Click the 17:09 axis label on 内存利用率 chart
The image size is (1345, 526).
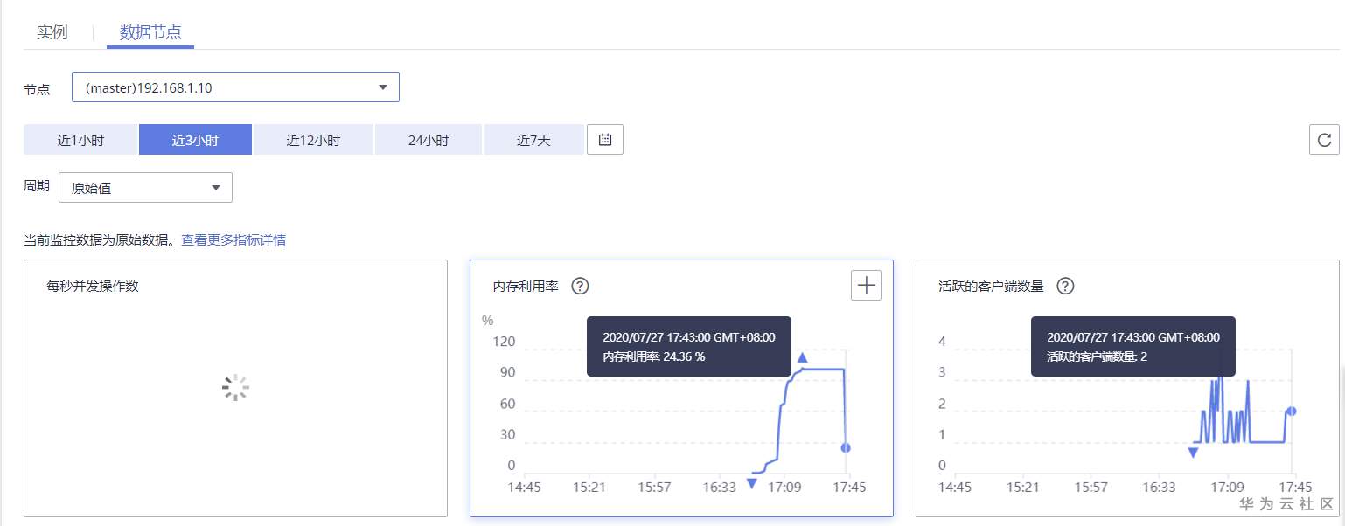(x=786, y=487)
